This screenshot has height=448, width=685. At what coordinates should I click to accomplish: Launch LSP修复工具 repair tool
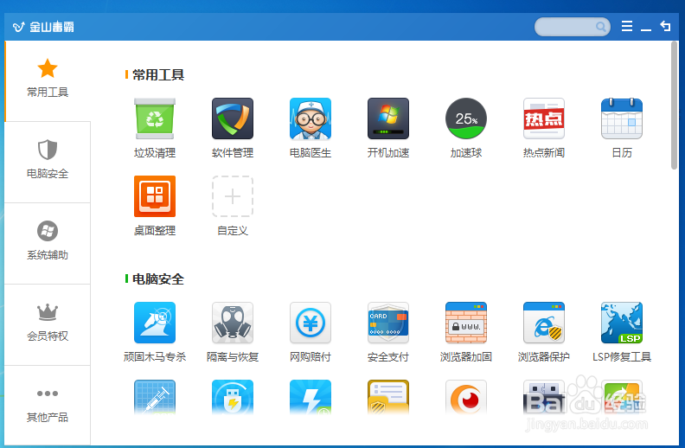click(621, 323)
